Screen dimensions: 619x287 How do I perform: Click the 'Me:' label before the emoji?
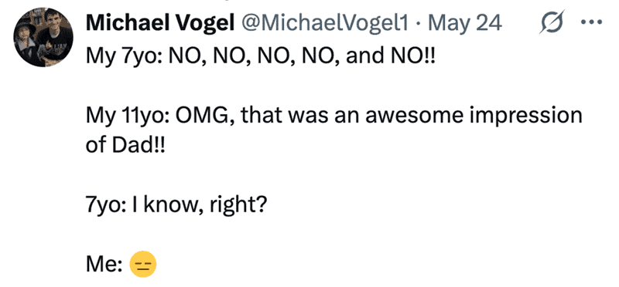104,265
